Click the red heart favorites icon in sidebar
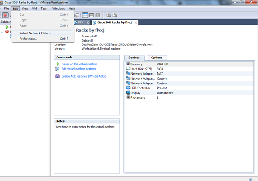The height and width of the screenshot is (181, 258). tap(7, 31)
